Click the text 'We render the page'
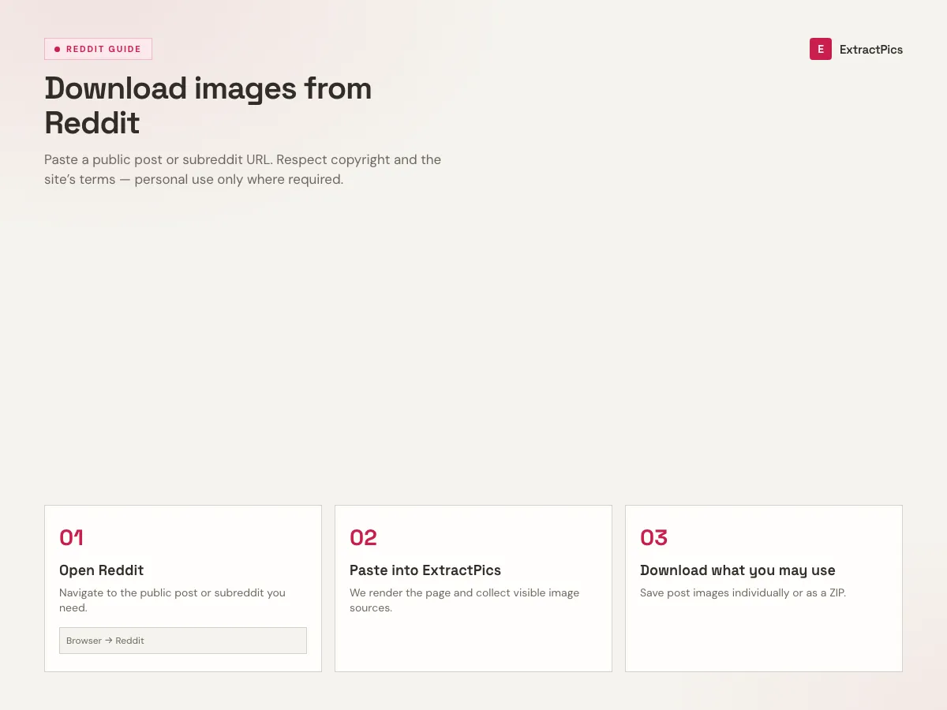The image size is (947, 710). tap(465, 600)
